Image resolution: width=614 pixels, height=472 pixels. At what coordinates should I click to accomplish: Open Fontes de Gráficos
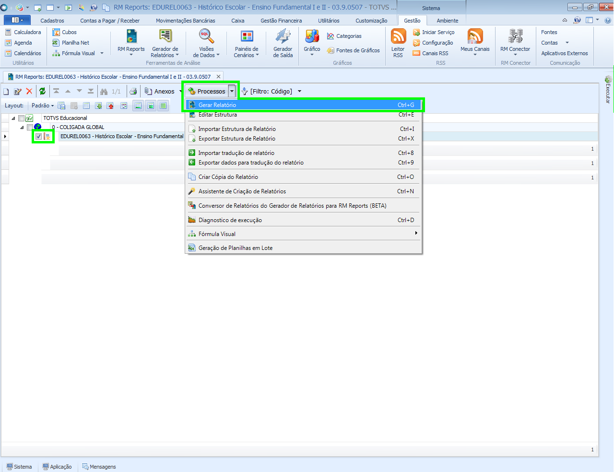[353, 50]
